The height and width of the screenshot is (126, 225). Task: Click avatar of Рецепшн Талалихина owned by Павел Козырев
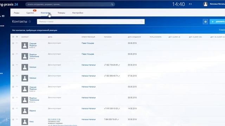25,56
